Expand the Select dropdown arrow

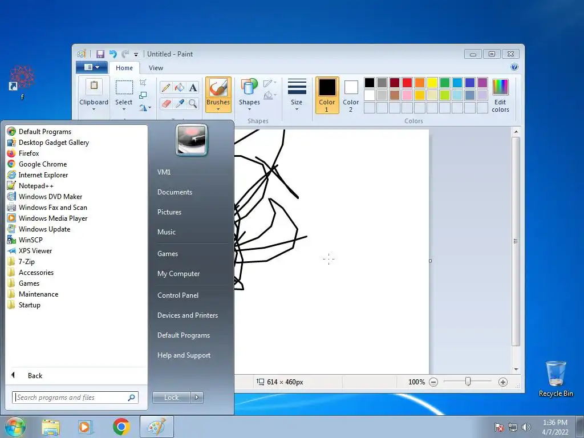tap(124, 109)
